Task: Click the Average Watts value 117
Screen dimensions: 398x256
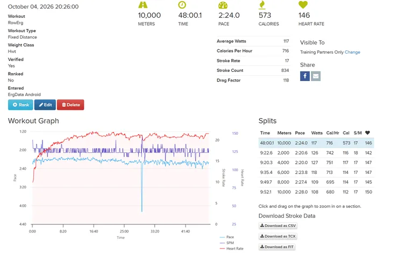Action: point(286,41)
